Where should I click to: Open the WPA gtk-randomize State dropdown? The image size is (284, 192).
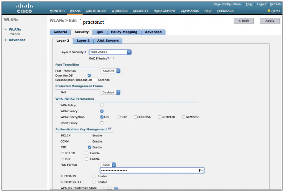110,189
